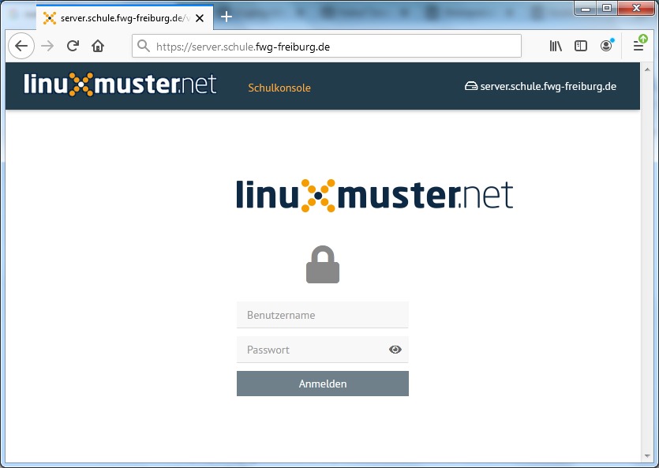Focus the Benutzername input field
Image resolution: width=659 pixels, height=468 pixels.
point(322,315)
